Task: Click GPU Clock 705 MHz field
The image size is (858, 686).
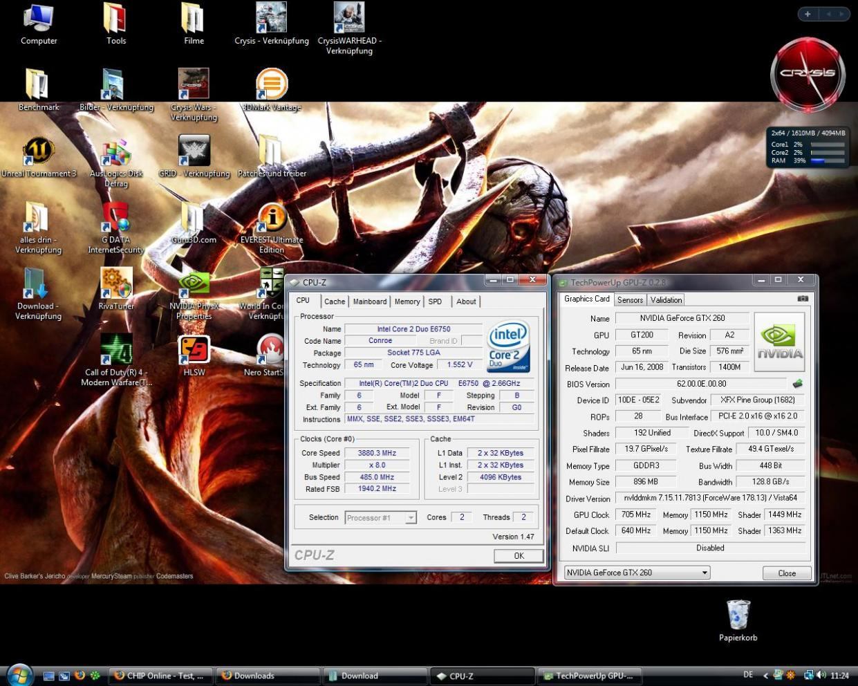Action: point(635,514)
